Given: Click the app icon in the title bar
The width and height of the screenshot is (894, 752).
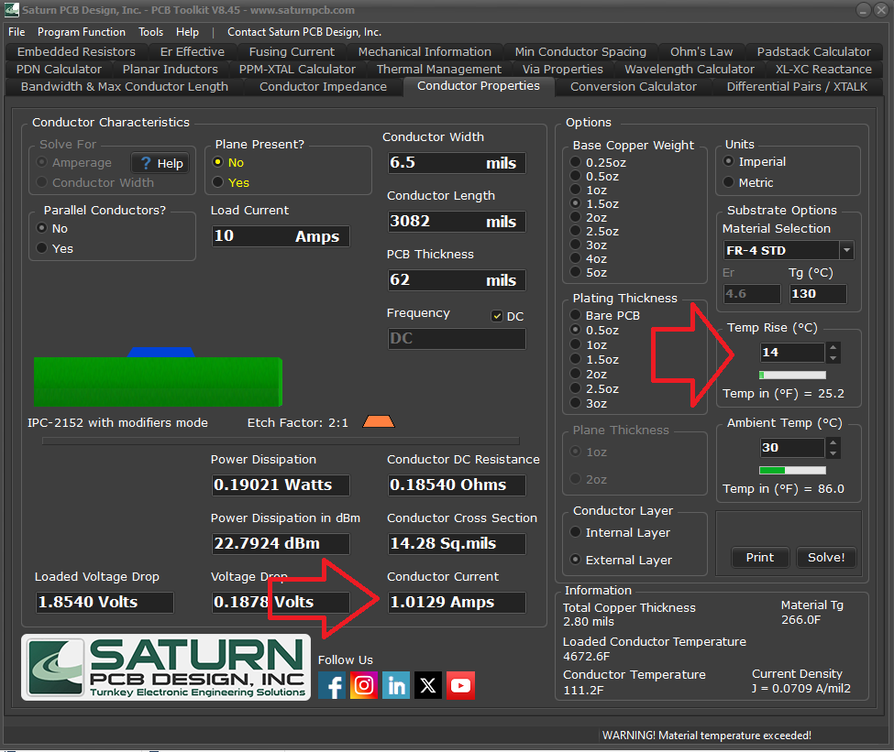Looking at the screenshot, I should tap(11, 10).
